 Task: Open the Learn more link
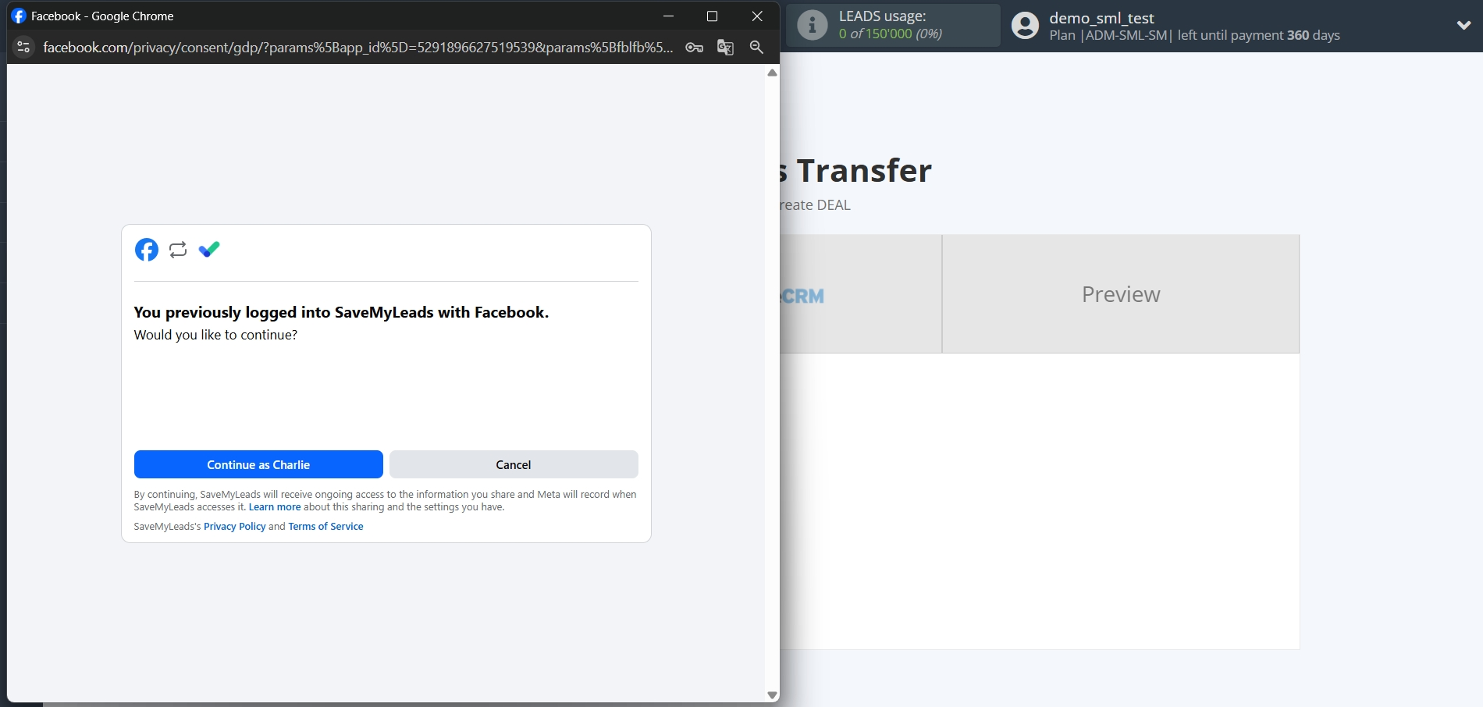[x=274, y=507]
